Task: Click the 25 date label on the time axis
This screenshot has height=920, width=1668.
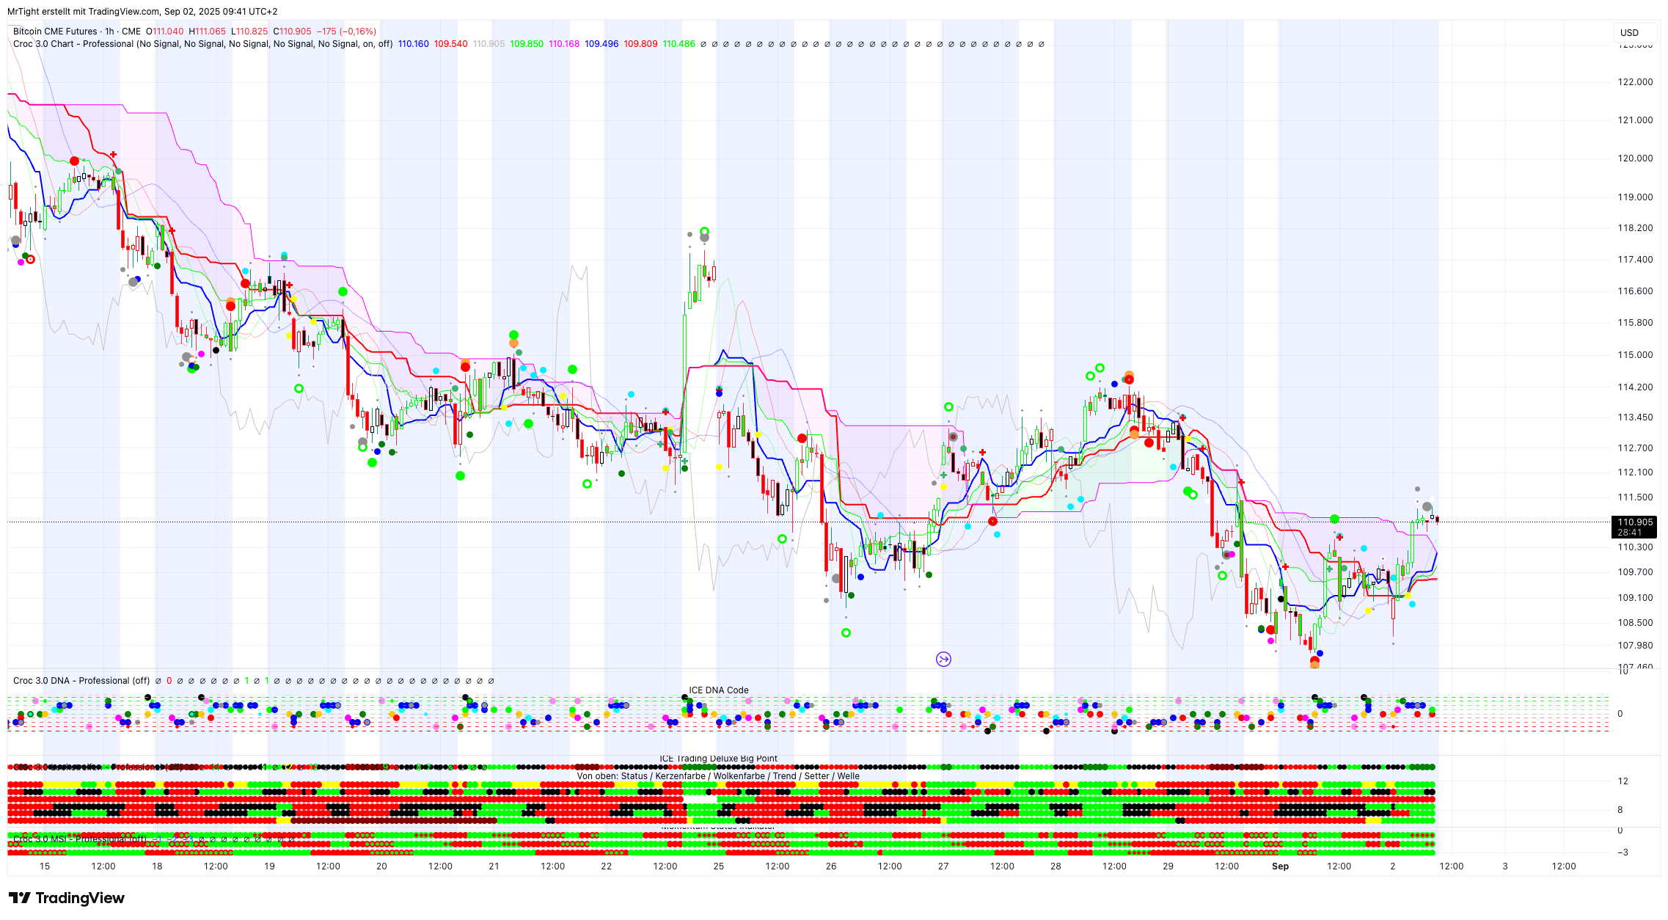Action: click(718, 866)
